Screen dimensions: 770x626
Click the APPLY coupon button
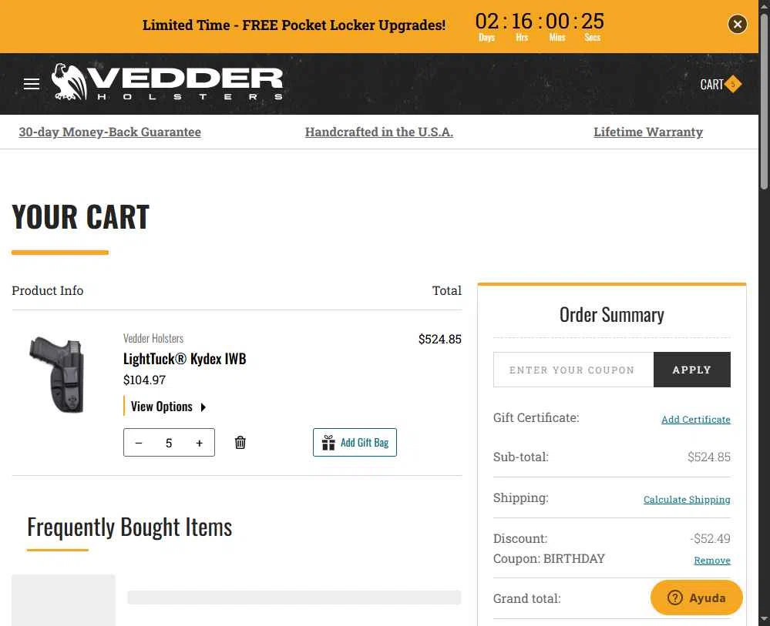[692, 370]
